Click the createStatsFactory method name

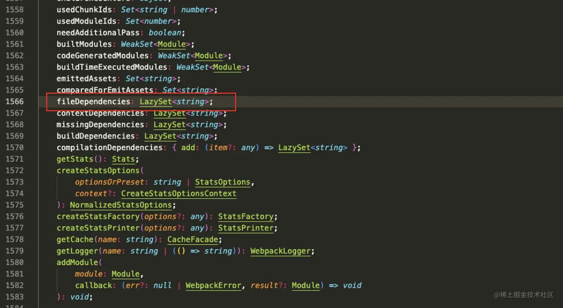pyautogui.click(x=98, y=217)
